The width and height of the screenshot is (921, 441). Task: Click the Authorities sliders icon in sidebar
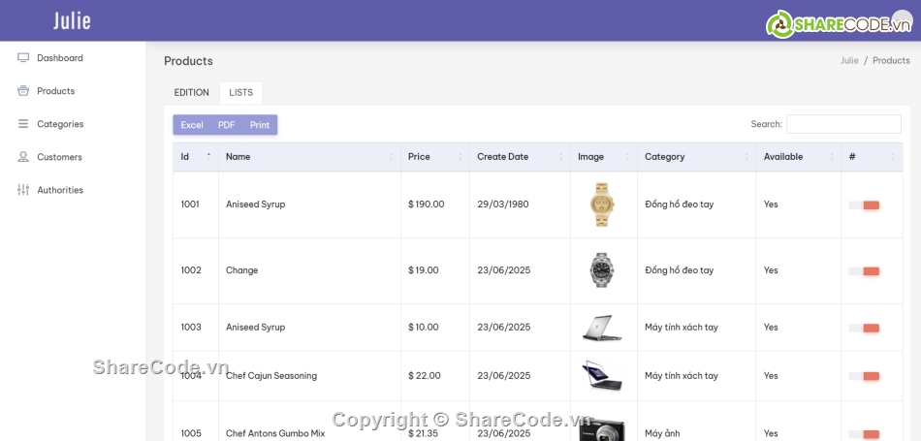click(x=23, y=190)
